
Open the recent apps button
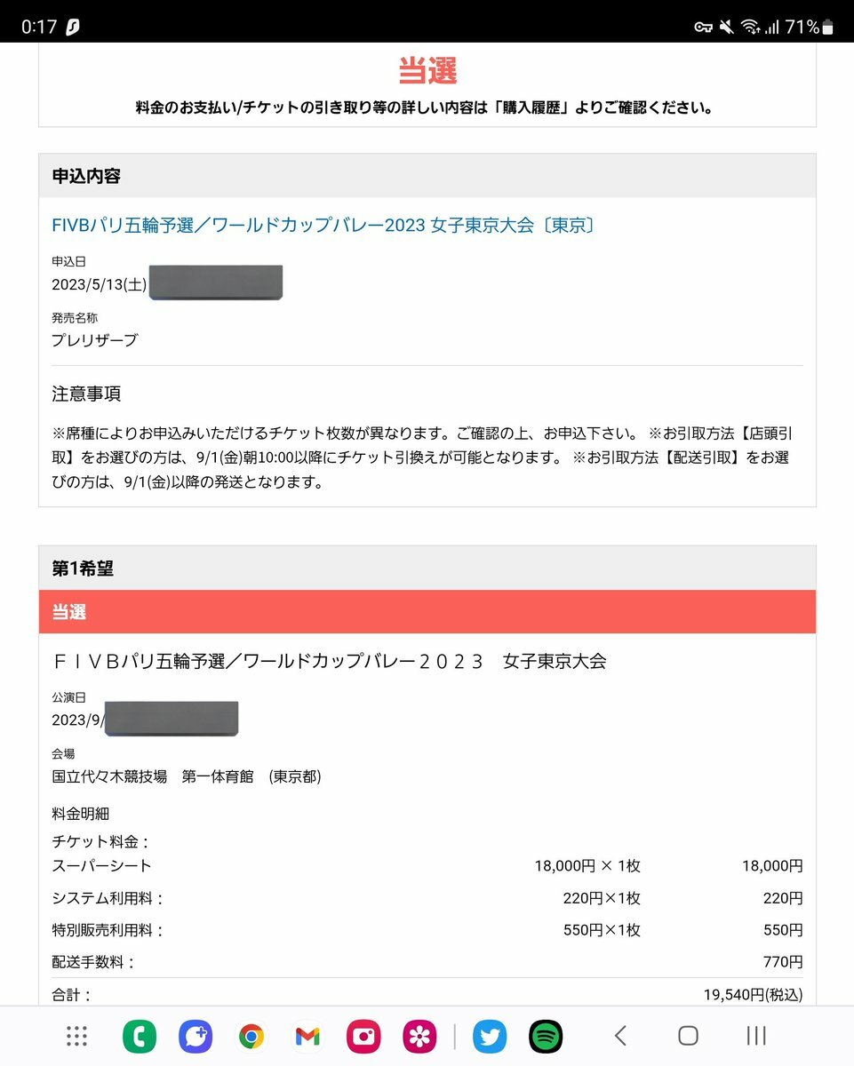756,1036
